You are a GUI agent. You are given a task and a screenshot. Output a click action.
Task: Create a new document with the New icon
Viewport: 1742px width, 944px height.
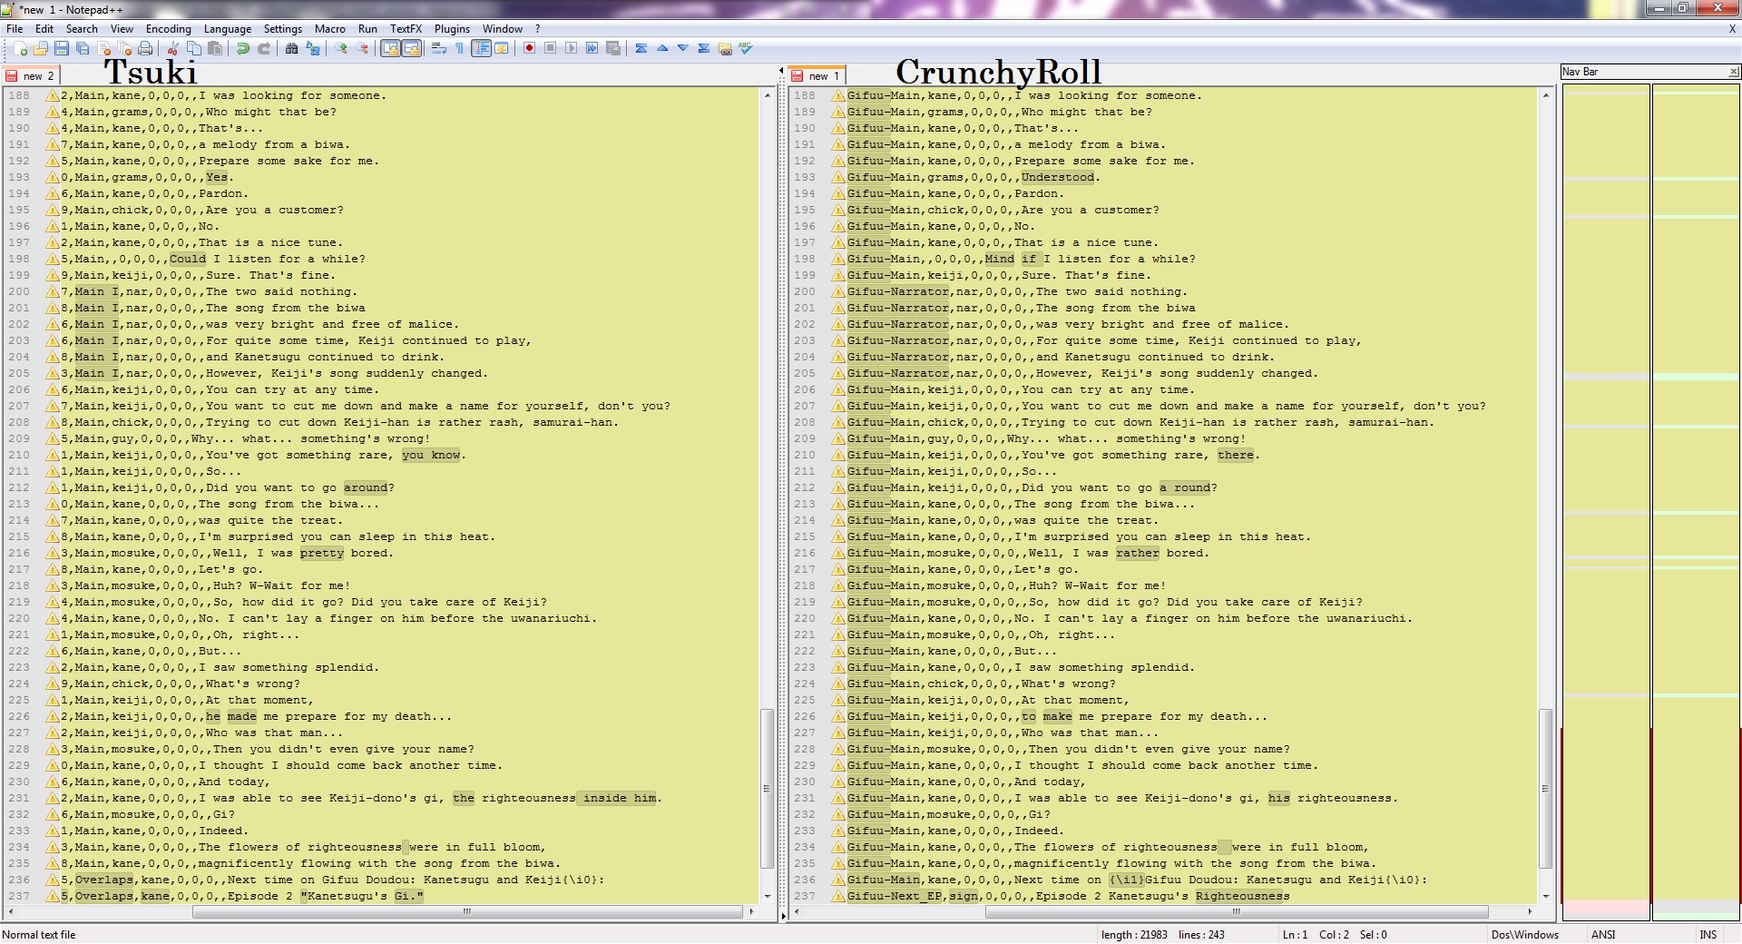pos(19,48)
